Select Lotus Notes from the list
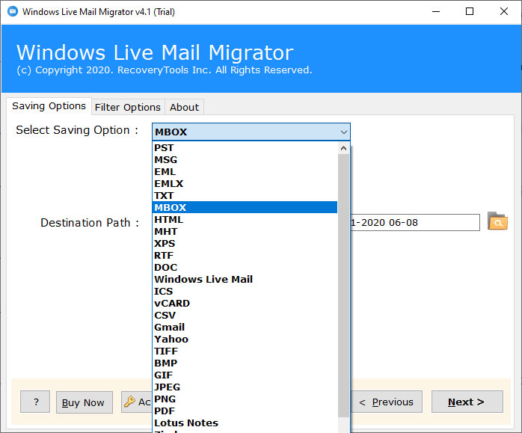 245,423
